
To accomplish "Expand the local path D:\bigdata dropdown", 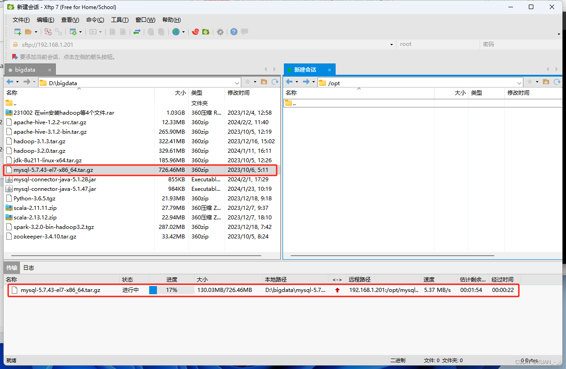I will [x=238, y=83].
